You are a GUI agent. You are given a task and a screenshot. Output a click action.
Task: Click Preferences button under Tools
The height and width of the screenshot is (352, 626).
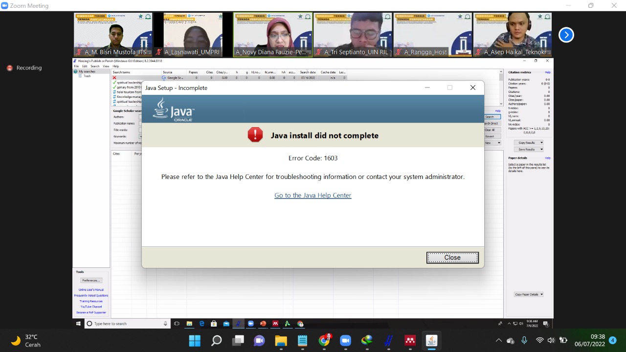tap(91, 281)
